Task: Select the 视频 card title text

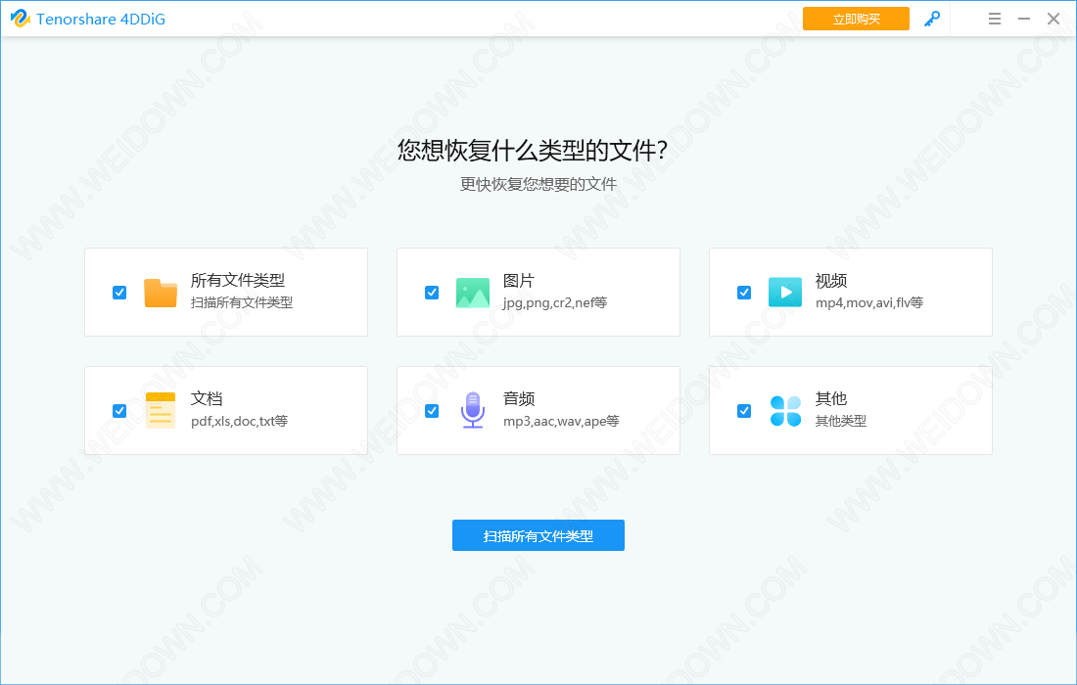Action: 831,281
